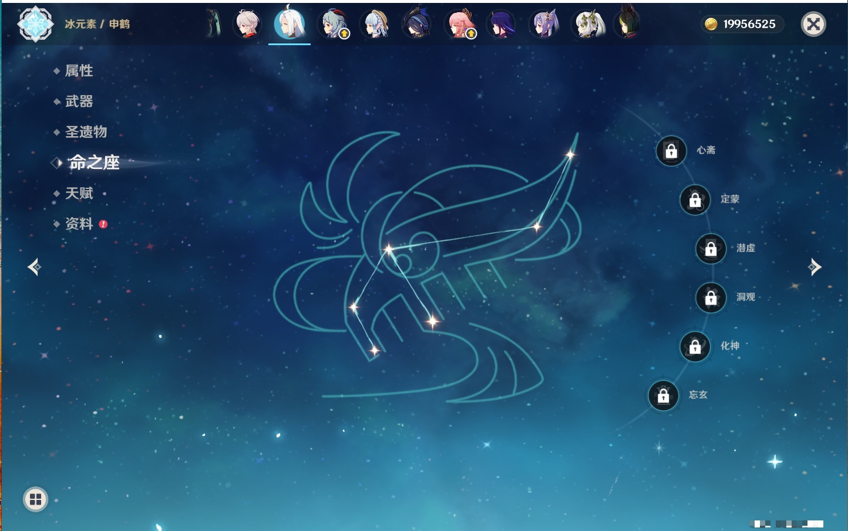Image resolution: width=848 pixels, height=531 pixels.
Task: Click the 定蒙 constellation label
Action: (x=730, y=199)
